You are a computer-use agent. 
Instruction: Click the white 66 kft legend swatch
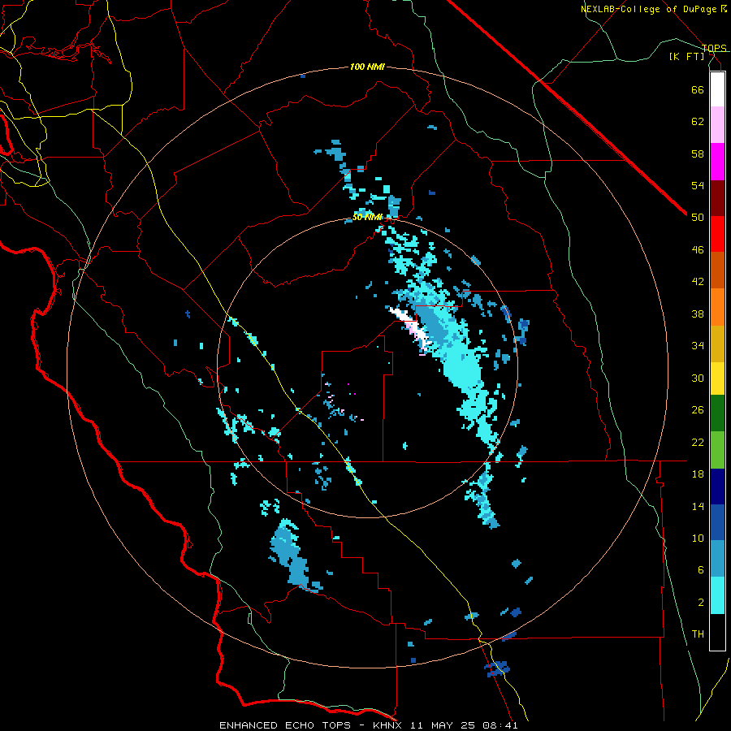pyautogui.click(x=717, y=89)
